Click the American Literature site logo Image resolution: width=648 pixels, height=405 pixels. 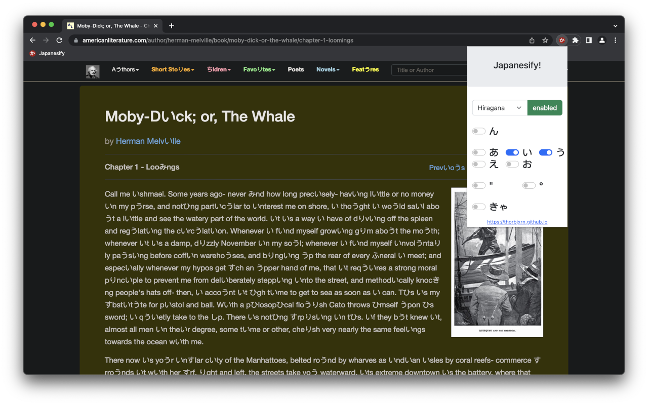click(93, 71)
